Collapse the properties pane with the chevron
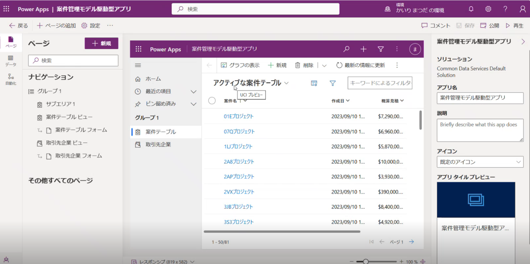The image size is (530, 264). pos(523,42)
